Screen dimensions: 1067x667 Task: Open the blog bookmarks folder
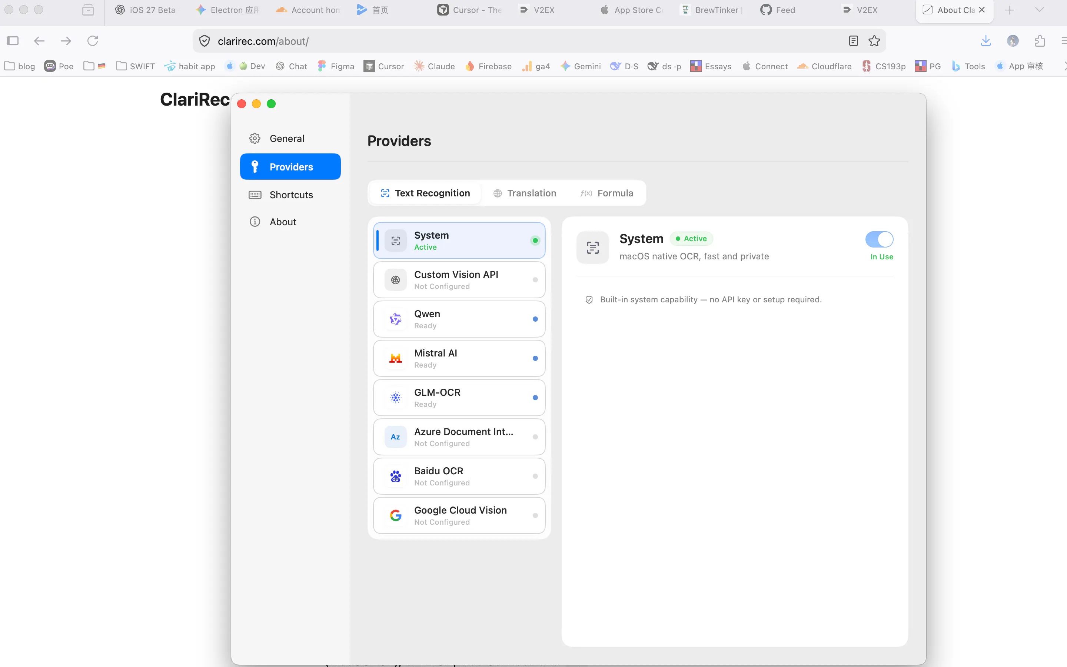20,66
